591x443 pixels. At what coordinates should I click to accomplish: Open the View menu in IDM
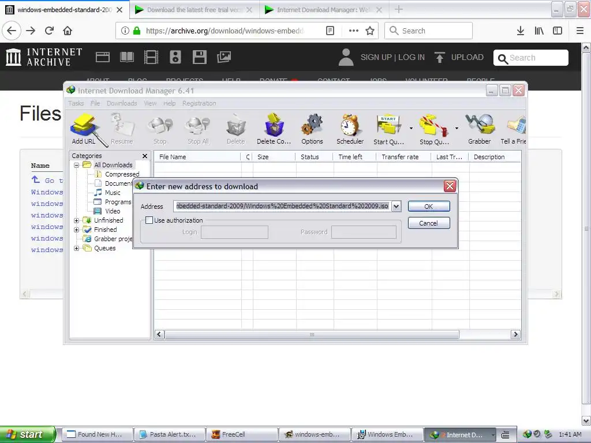(x=150, y=103)
